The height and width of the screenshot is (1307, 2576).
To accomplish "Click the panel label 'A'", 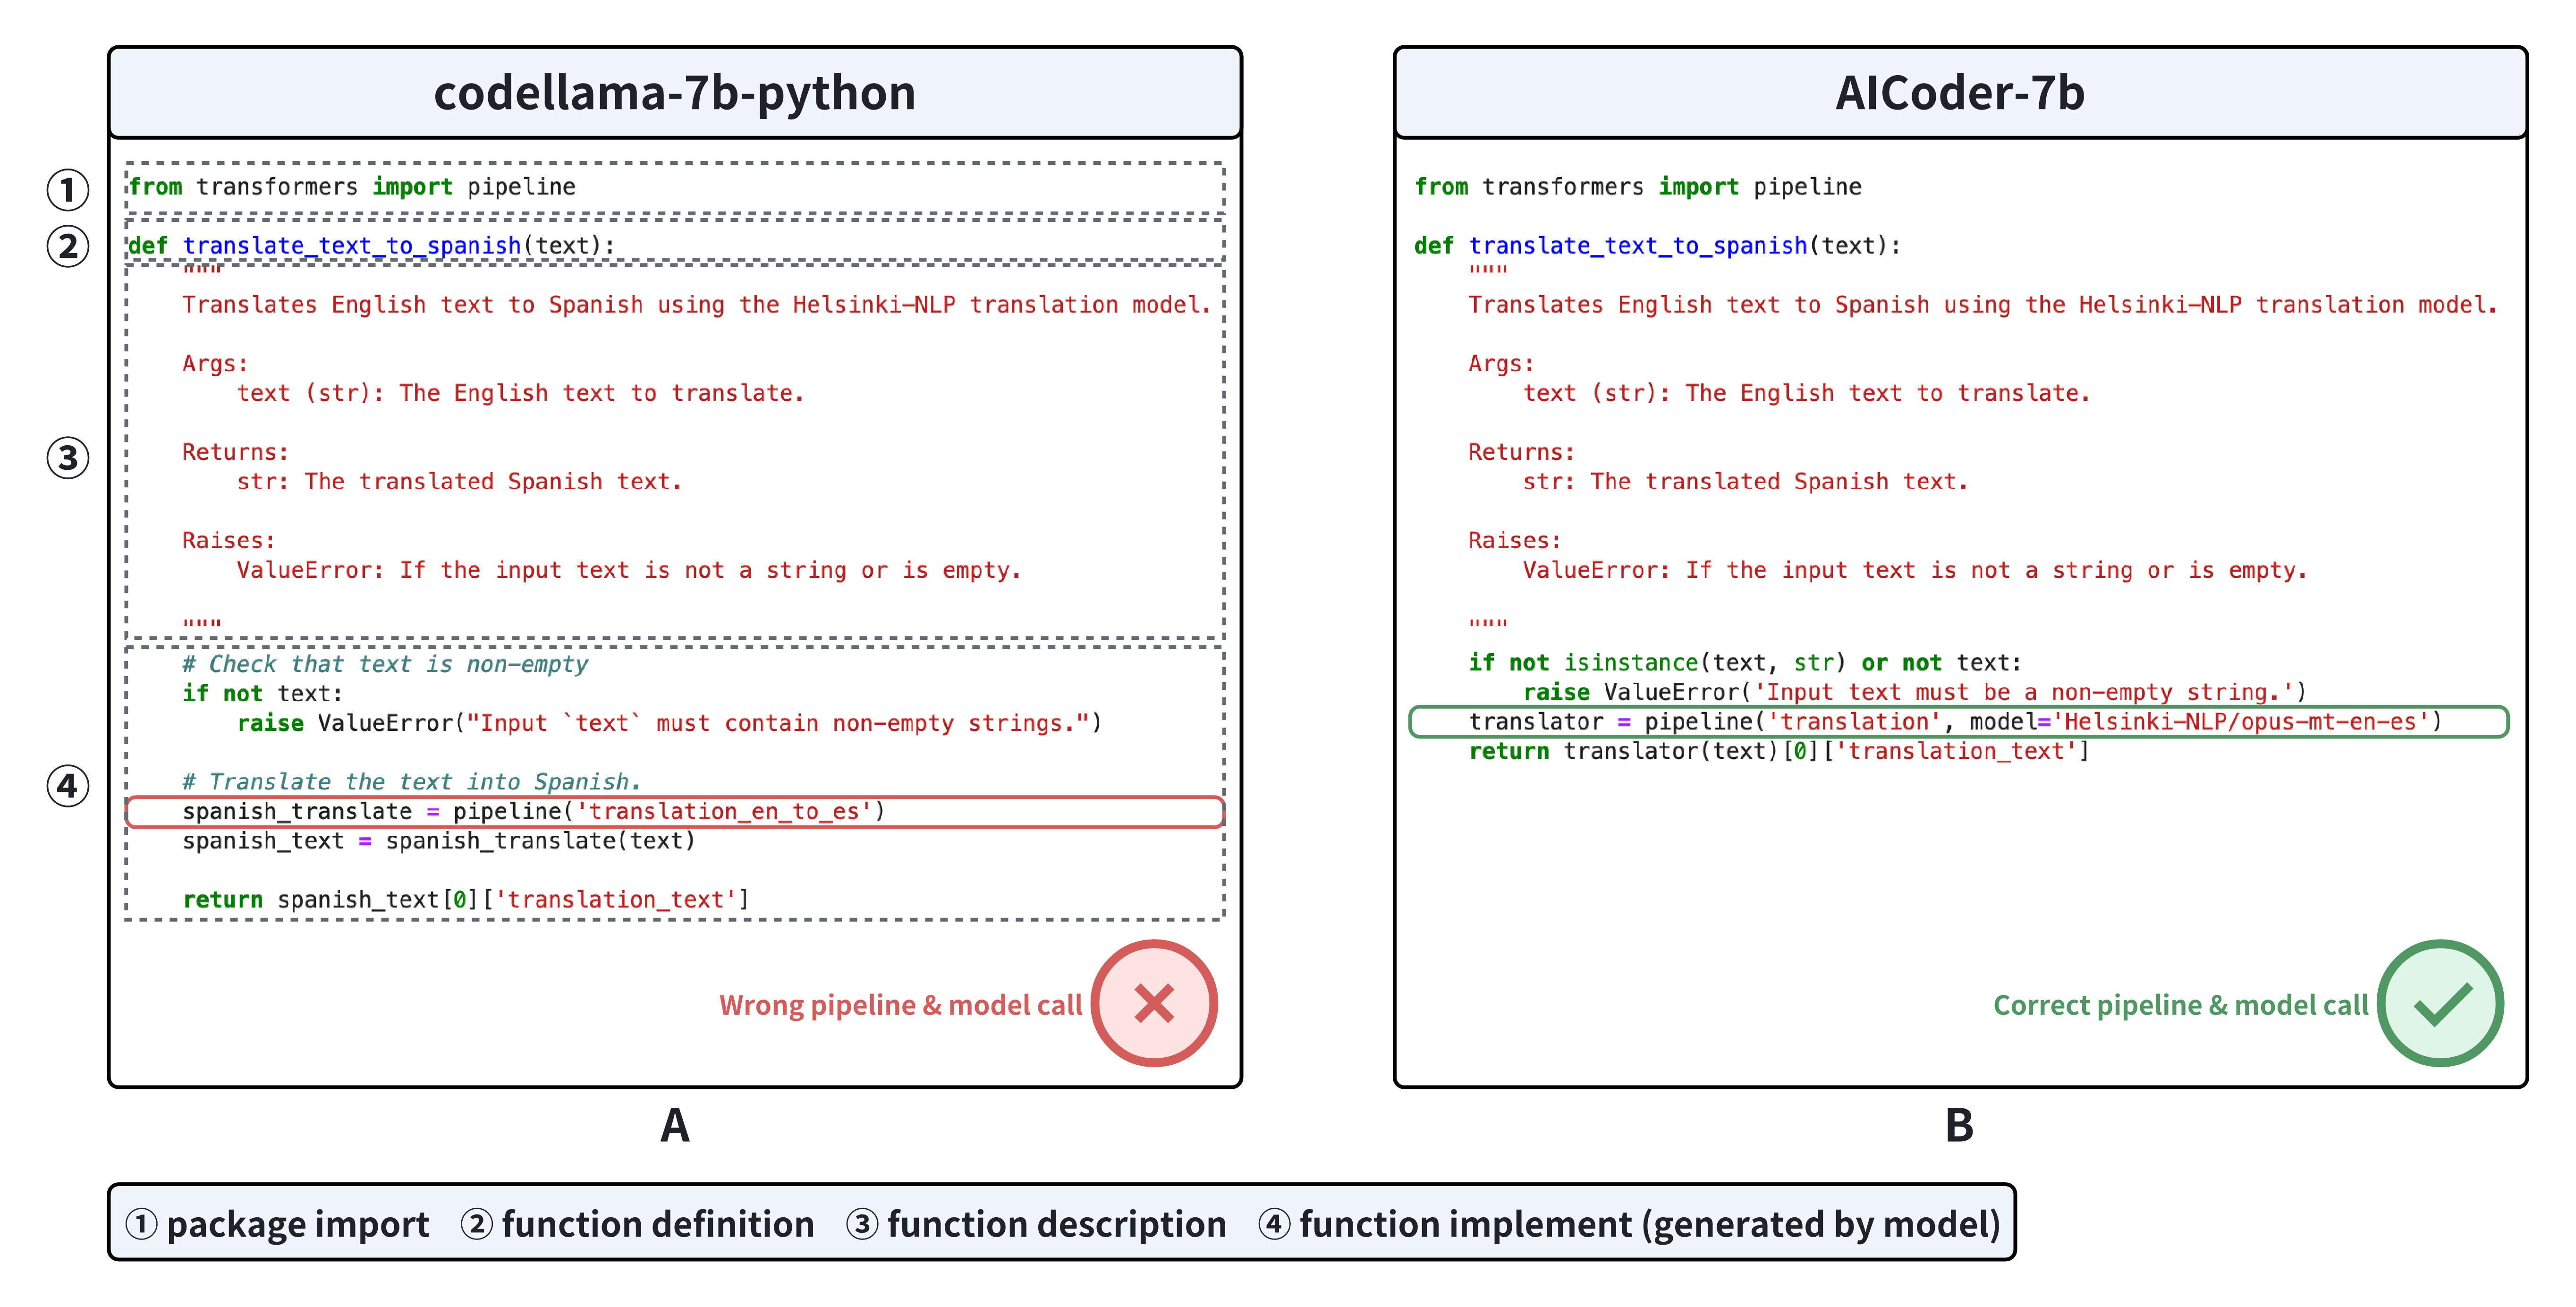I will [675, 1125].
